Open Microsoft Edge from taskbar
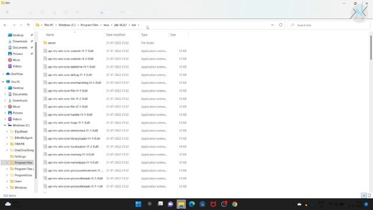 (x=192, y=204)
